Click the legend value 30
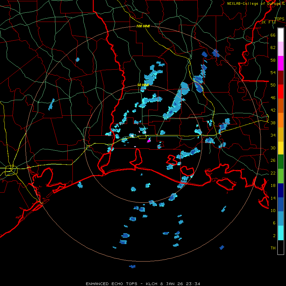Screen dimensions: 286x286 [273, 148]
